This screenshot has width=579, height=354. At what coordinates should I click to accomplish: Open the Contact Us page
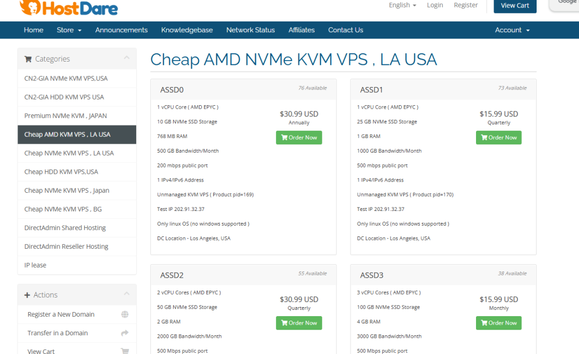345,30
